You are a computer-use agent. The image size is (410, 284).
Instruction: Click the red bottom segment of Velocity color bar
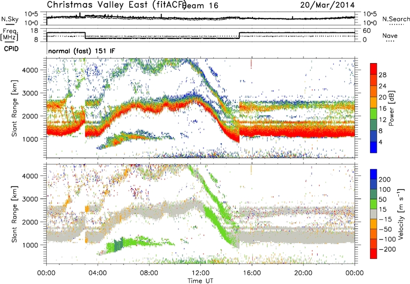pos(374,254)
